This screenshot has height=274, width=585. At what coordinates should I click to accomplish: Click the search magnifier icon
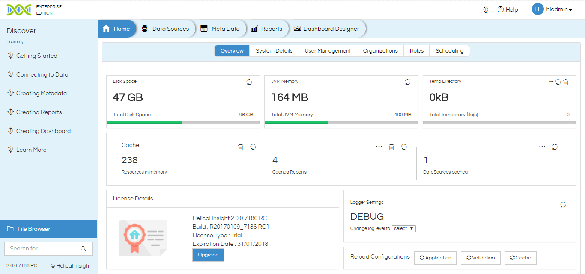84,248
